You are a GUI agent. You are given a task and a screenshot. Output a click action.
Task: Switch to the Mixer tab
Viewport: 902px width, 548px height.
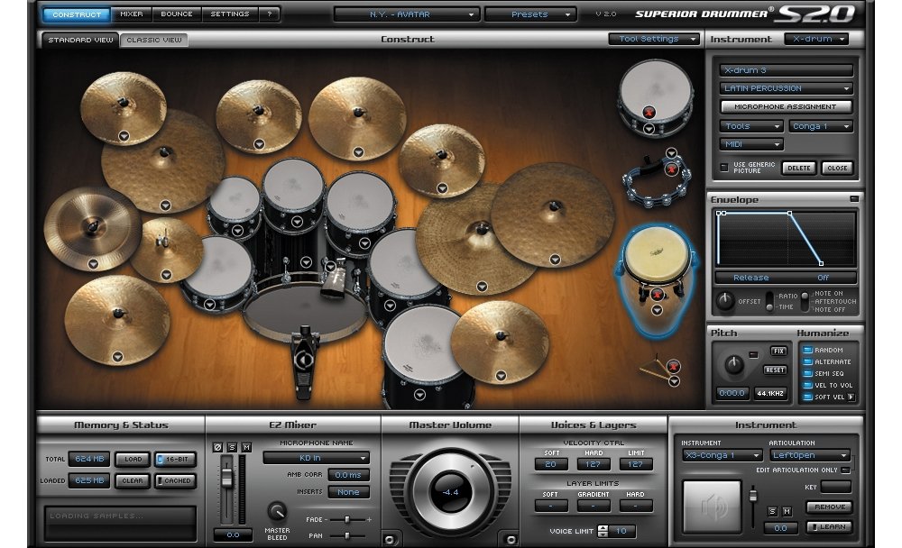point(131,14)
